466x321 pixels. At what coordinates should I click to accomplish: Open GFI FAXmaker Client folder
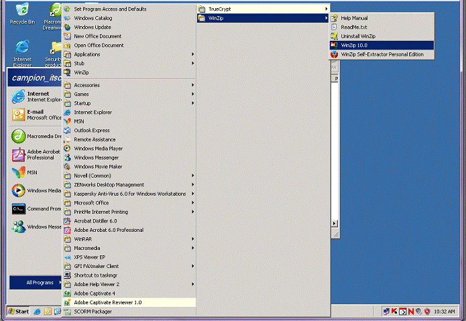(129, 266)
